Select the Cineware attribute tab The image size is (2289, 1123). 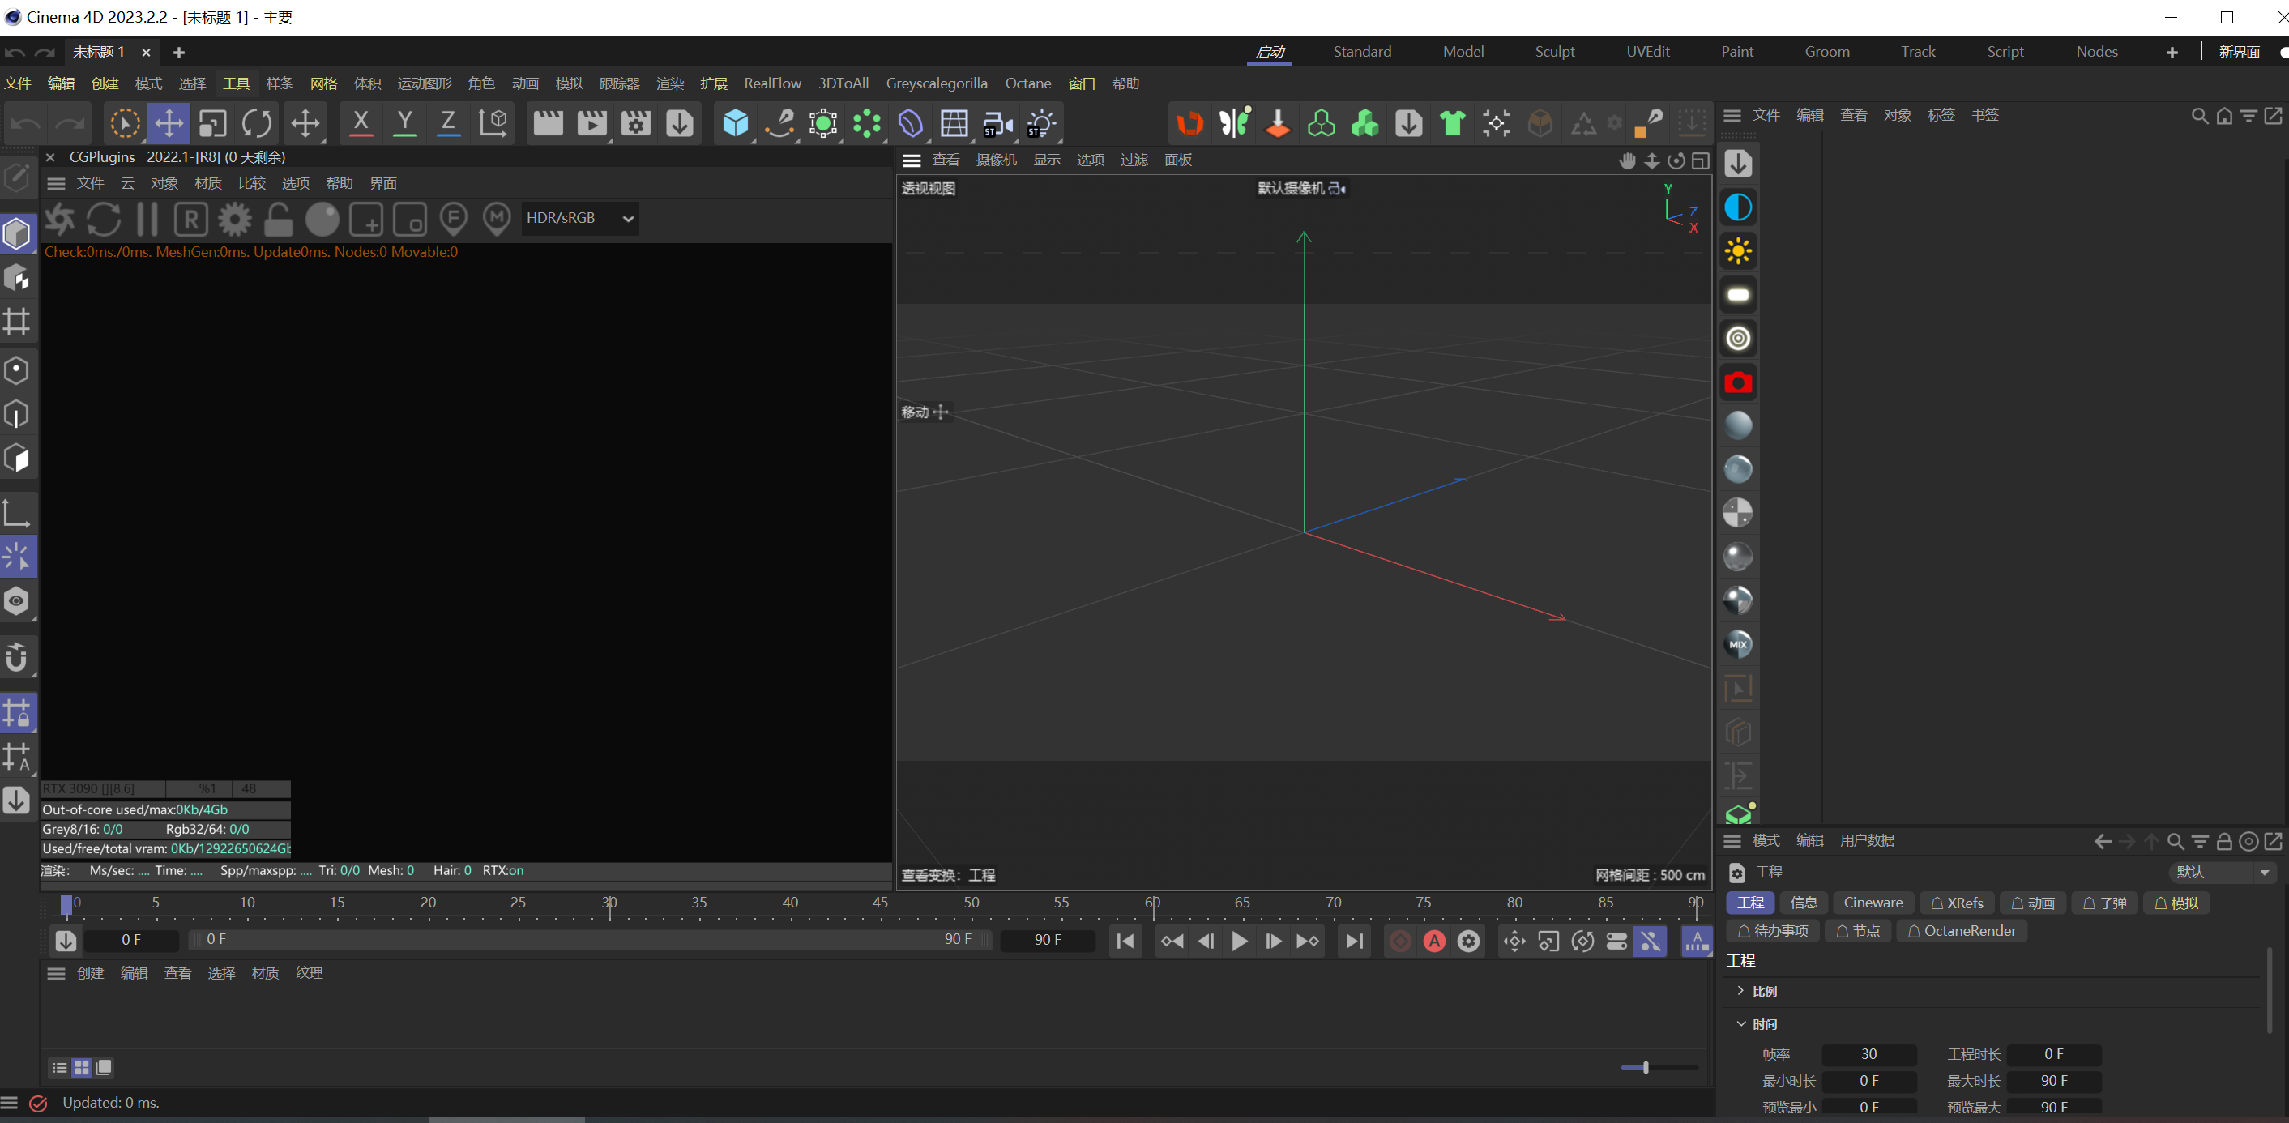point(1873,903)
